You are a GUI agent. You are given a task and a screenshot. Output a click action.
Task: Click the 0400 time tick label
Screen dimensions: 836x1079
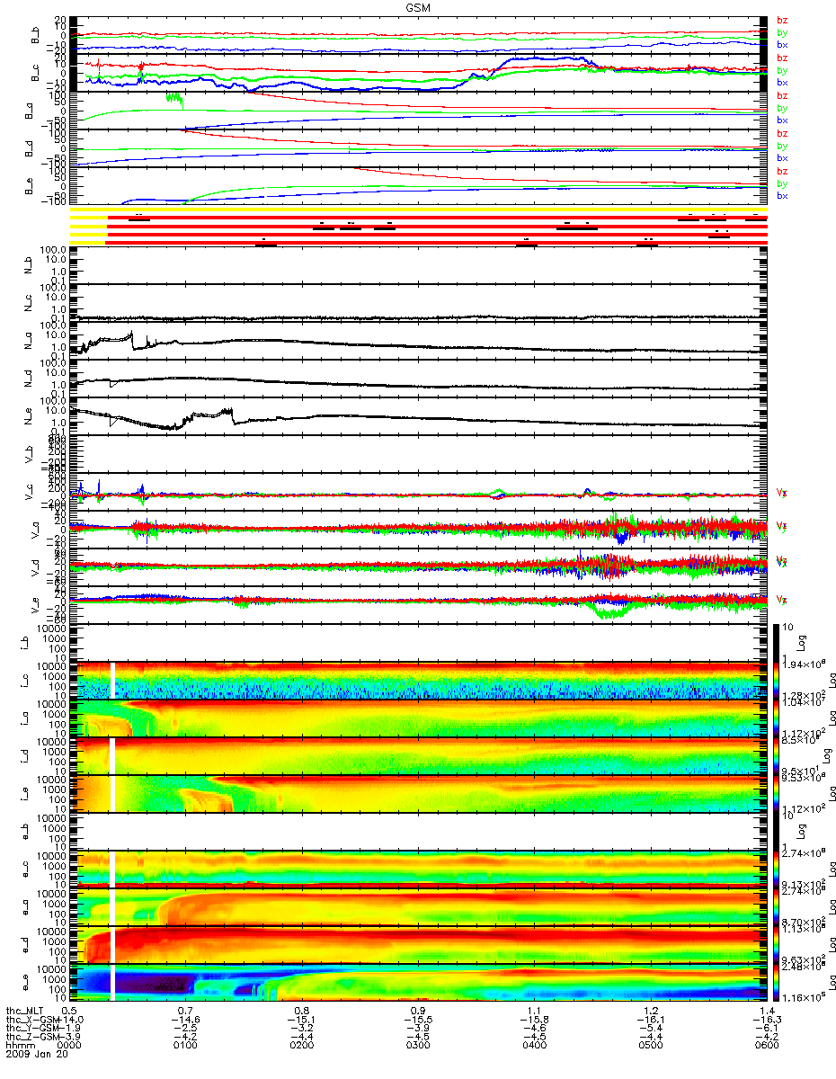534,1046
